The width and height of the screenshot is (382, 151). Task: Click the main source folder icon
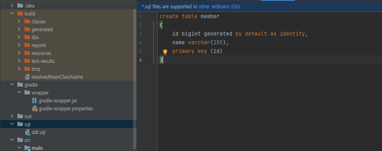click(27, 148)
